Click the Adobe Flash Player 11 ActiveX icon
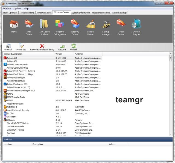Image resolution: width=175 pixels, height=163 pixels. click(x=5, y=71)
